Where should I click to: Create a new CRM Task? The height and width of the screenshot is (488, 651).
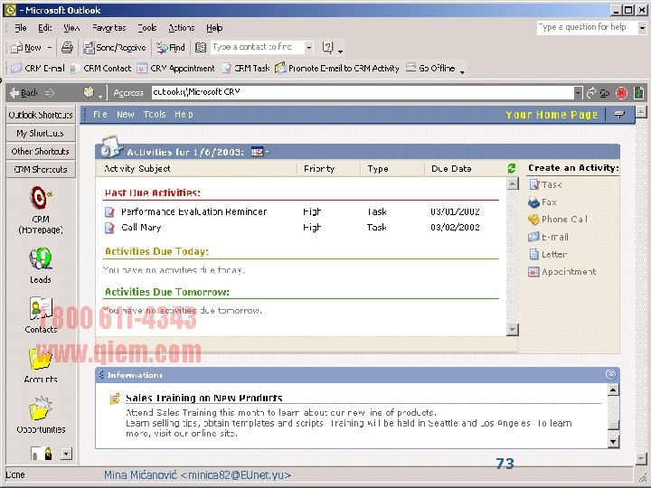(245, 68)
